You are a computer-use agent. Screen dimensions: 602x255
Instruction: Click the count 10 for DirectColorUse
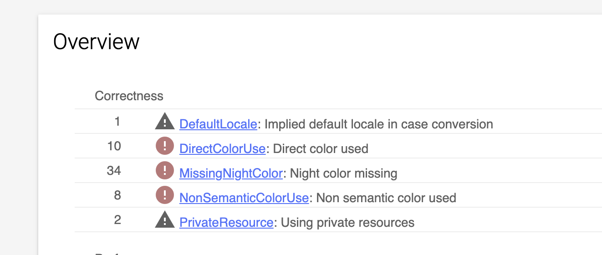point(114,146)
